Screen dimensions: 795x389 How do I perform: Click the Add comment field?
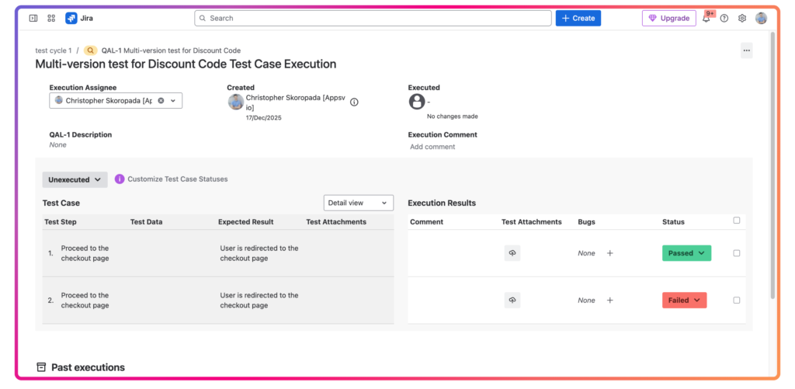(432, 147)
